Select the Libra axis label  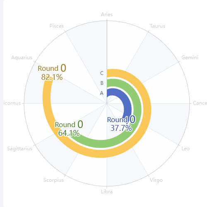[107, 192]
